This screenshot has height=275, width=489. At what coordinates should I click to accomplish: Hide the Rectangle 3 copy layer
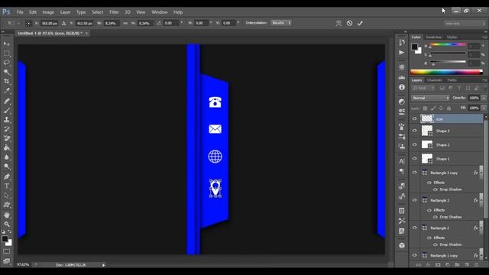pyautogui.click(x=414, y=173)
